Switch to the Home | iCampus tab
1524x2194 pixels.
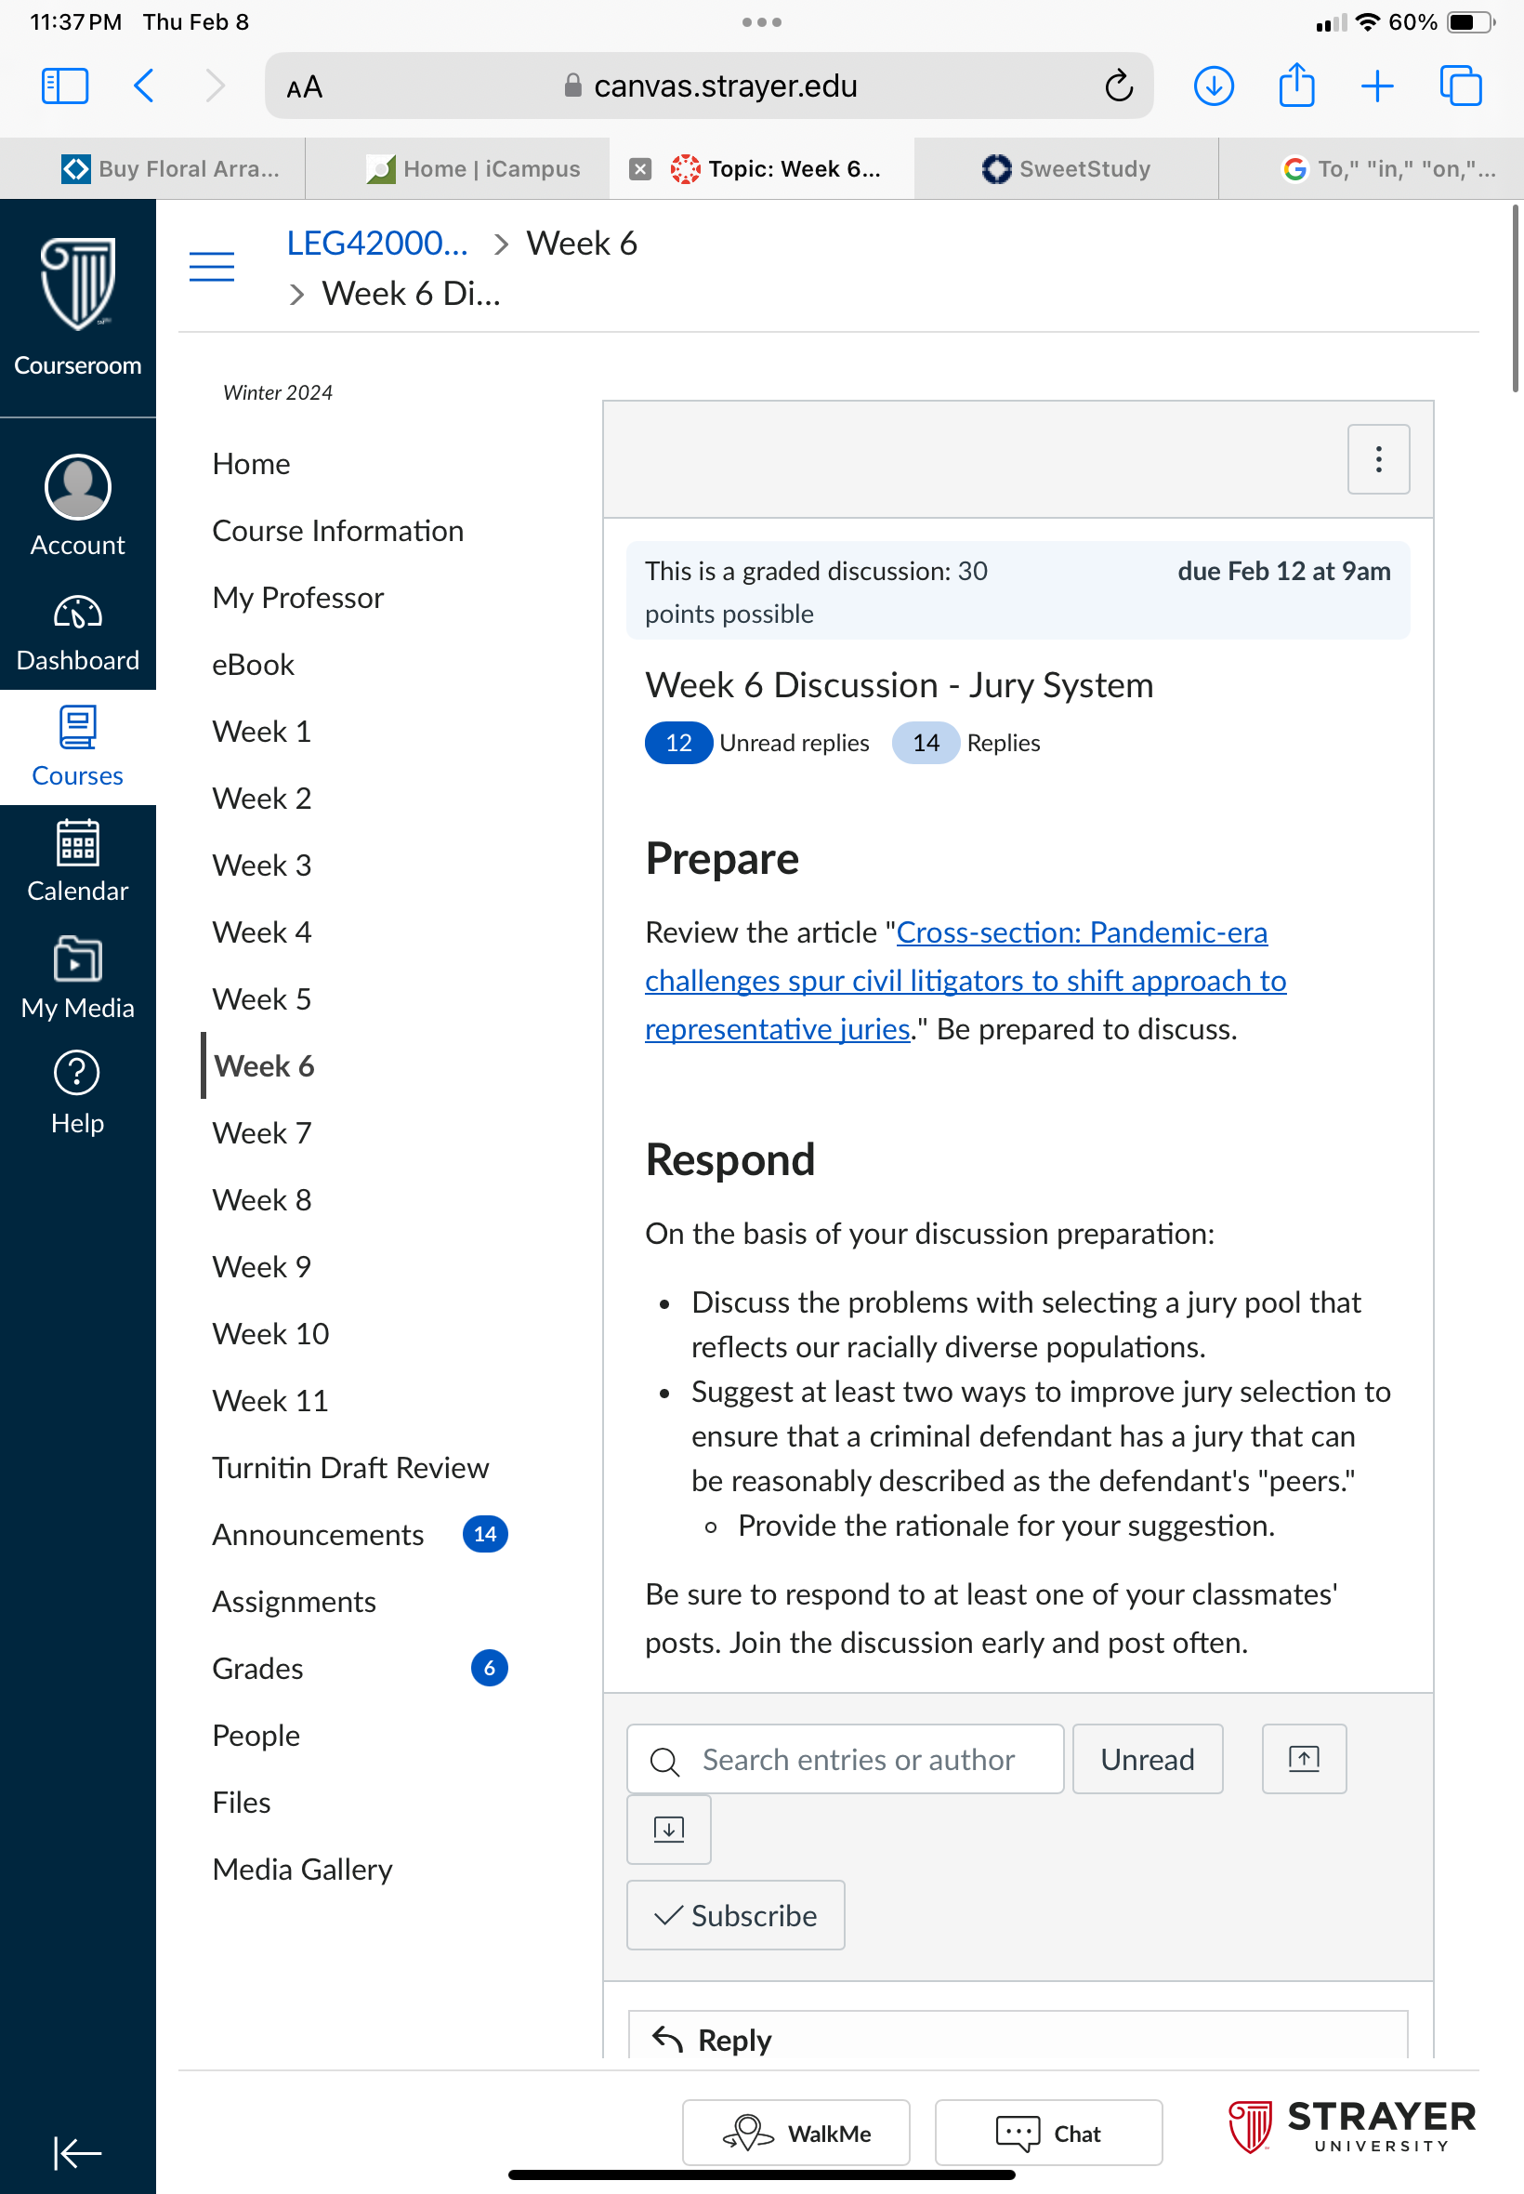(474, 169)
